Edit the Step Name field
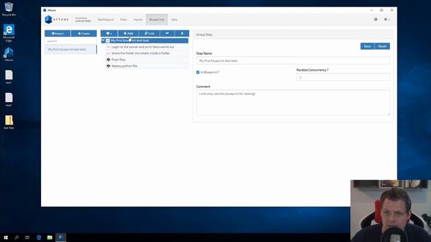Viewport: 431px width, 242px height. (x=293, y=61)
